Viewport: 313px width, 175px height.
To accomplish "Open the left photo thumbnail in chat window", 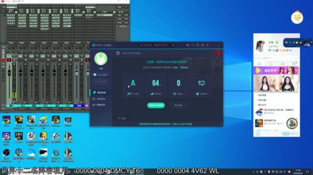I will [x=265, y=84].
